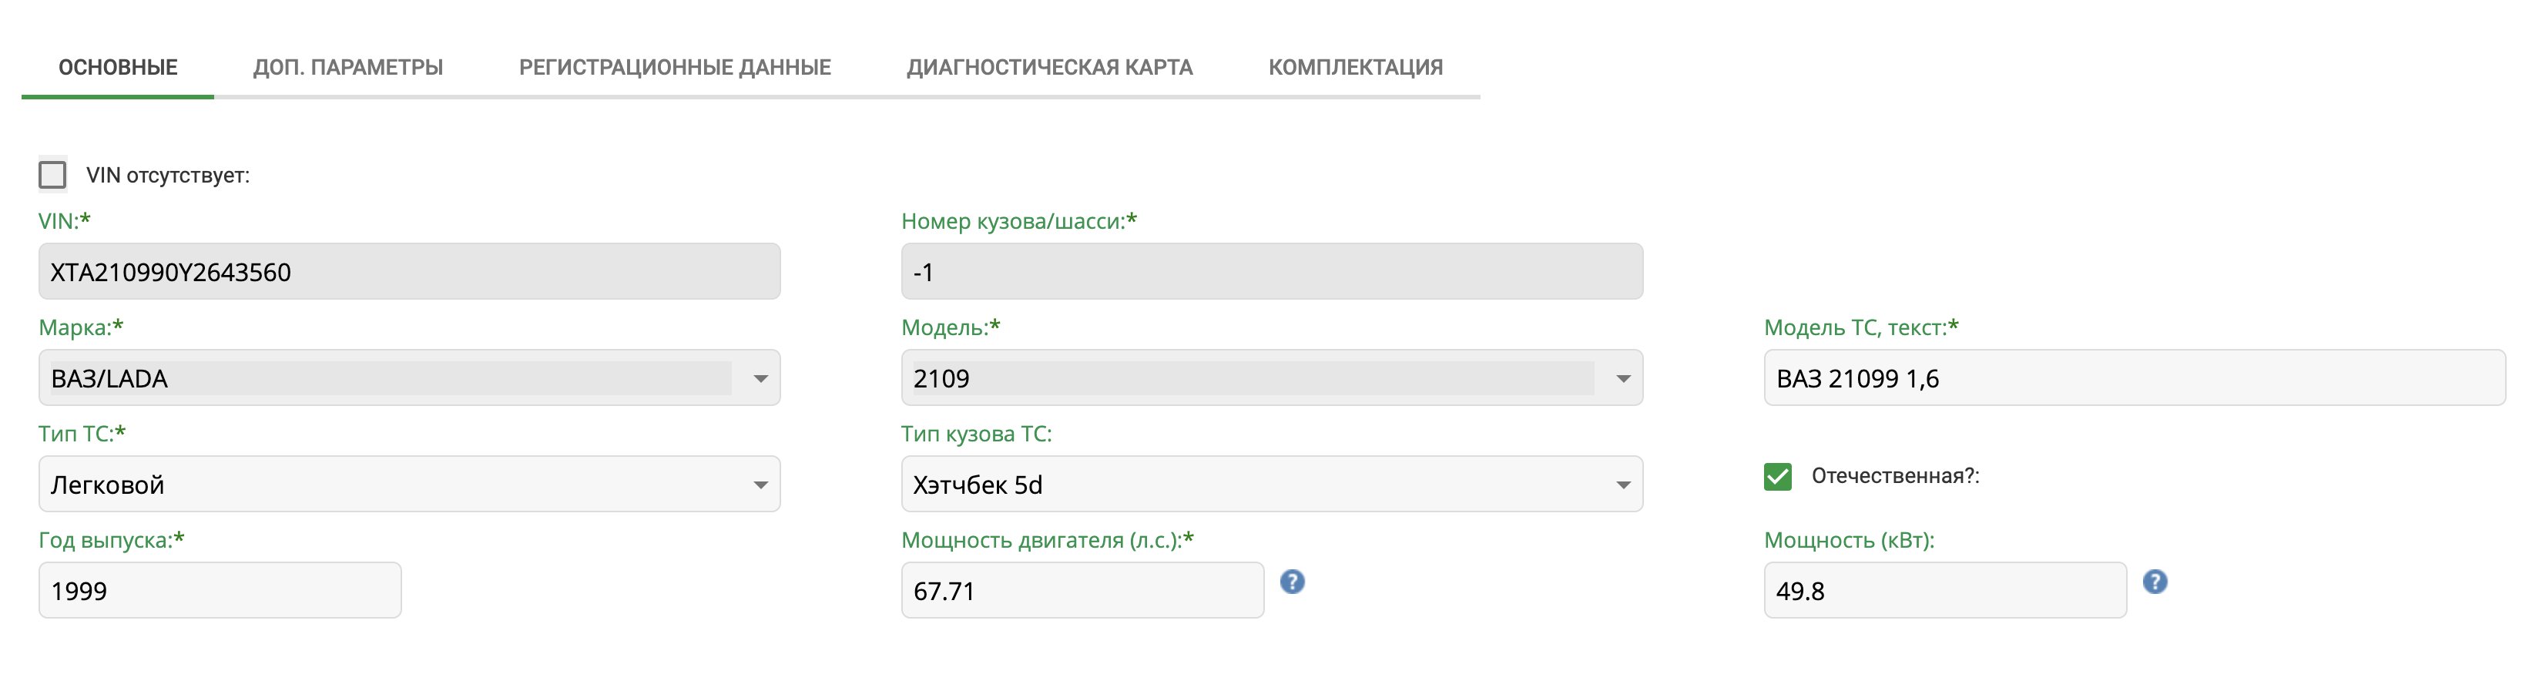Switch to the ОСНОВНЫЕ tab
2539x691 pixels.
pyautogui.click(x=119, y=67)
